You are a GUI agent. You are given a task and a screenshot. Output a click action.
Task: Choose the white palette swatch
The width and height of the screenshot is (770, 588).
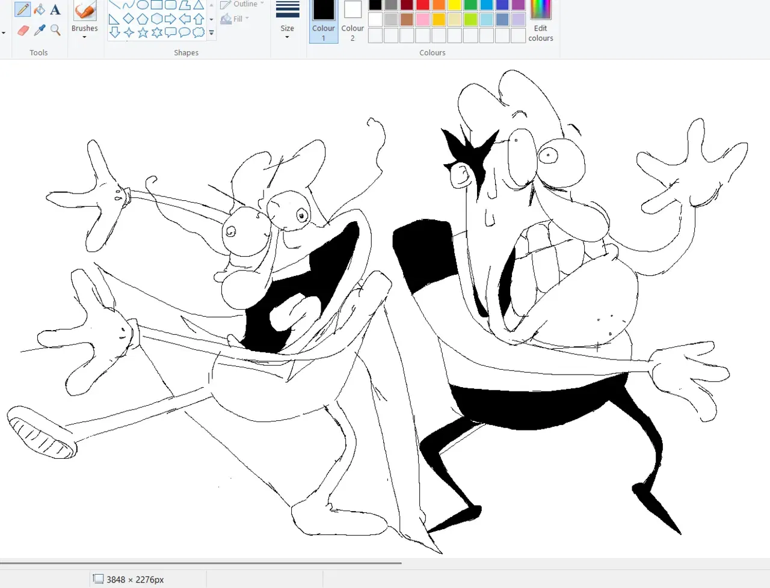[x=375, y=19]
